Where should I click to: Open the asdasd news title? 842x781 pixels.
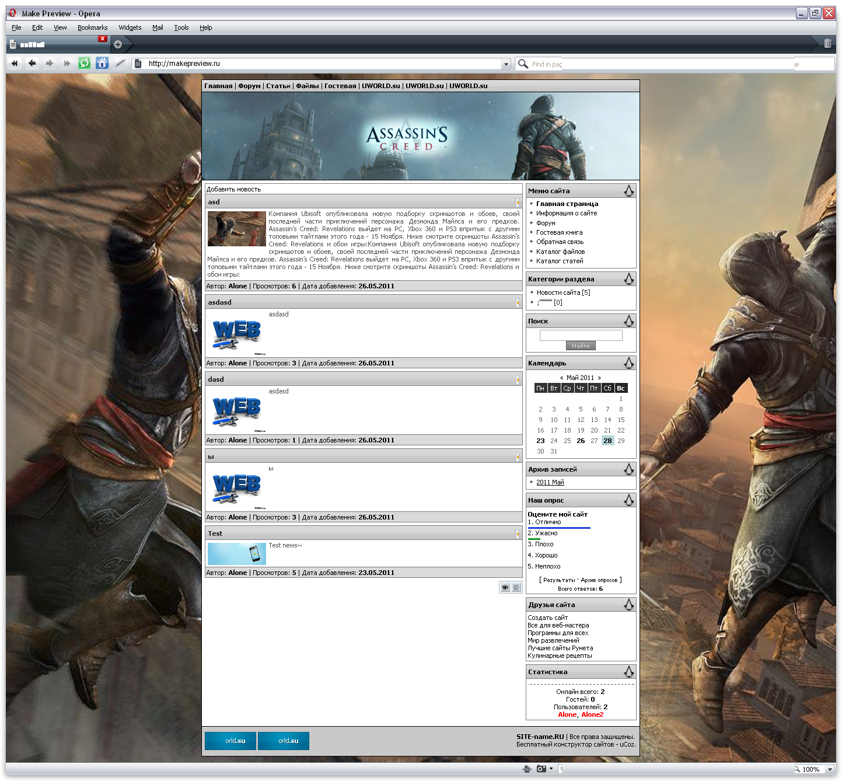click(219, 302)
